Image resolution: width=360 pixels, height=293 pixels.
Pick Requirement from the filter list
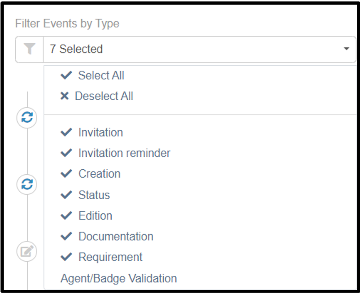coord(110,257)
